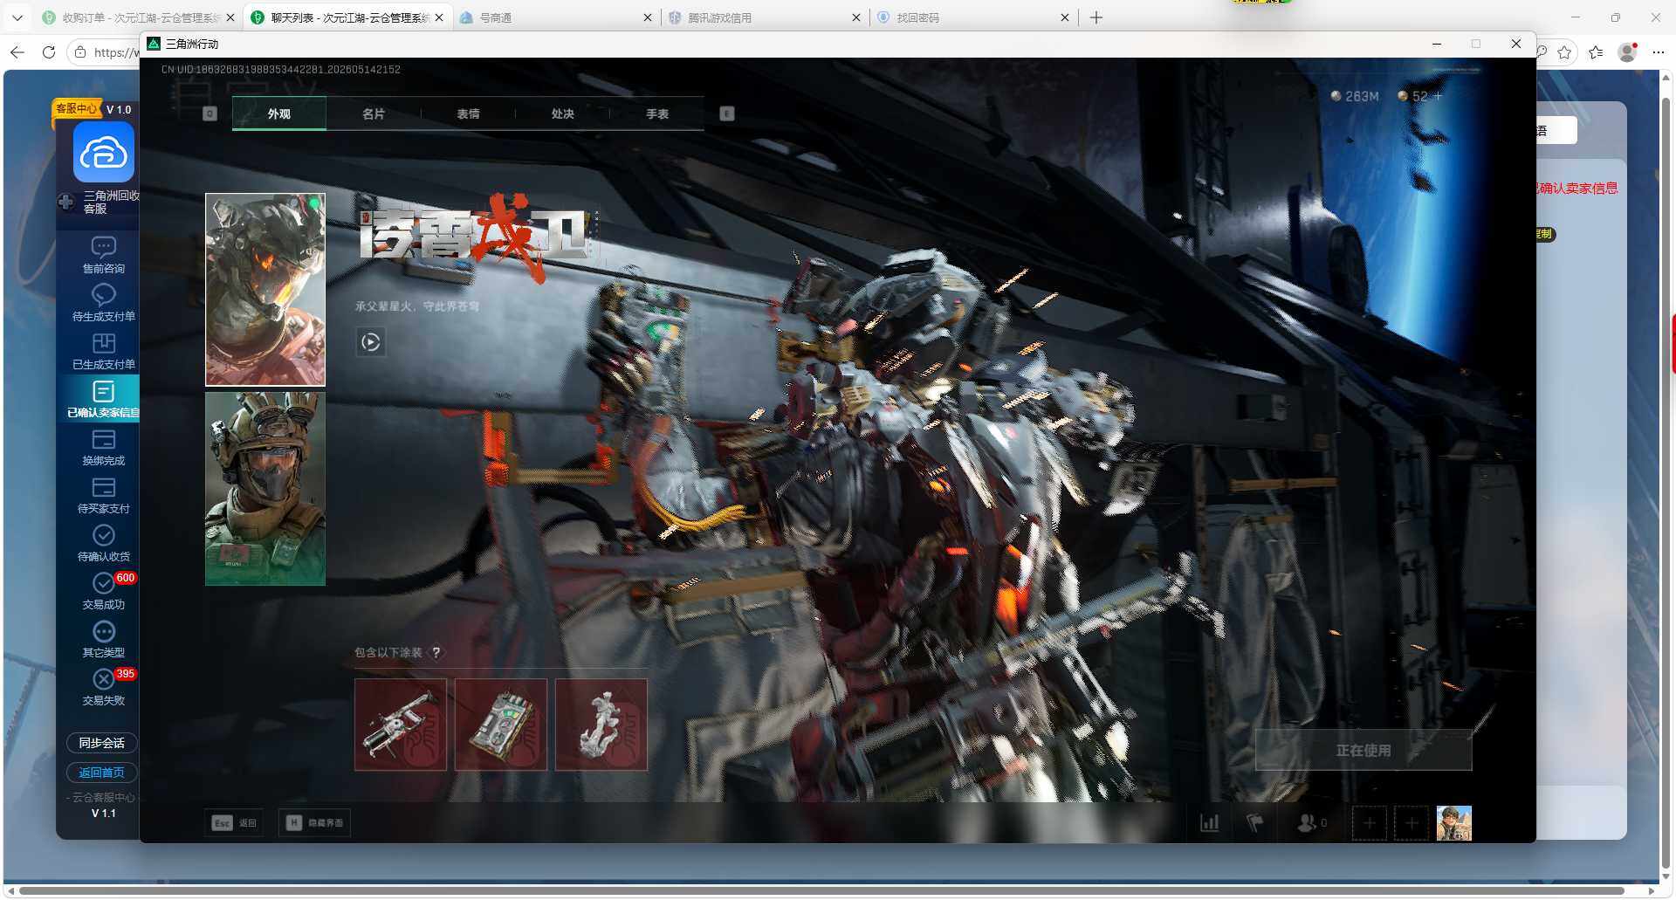Viewport: 1676px width, 900px height.
Task: Click the first empty squad slot plus
Action: coord(1369,823)
